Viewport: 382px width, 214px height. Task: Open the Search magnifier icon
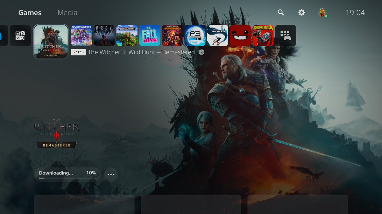pos(281,12)
